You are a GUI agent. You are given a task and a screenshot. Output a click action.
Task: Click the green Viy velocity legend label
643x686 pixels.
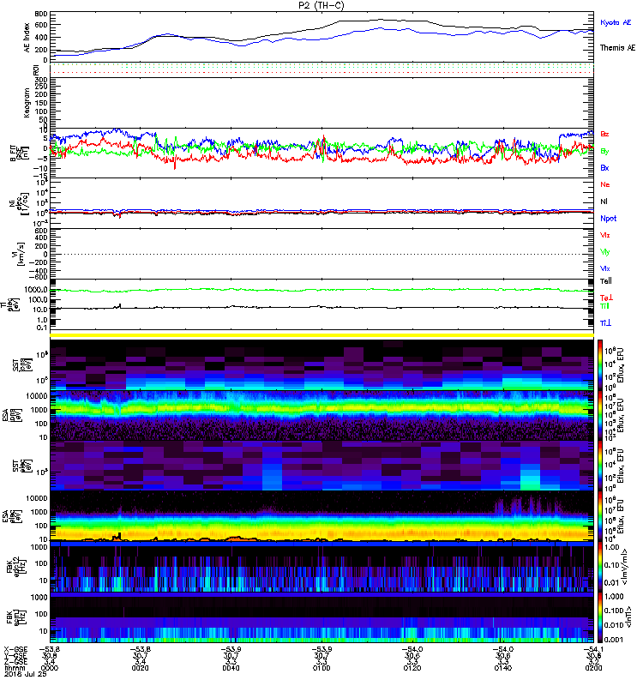[605, 252]
